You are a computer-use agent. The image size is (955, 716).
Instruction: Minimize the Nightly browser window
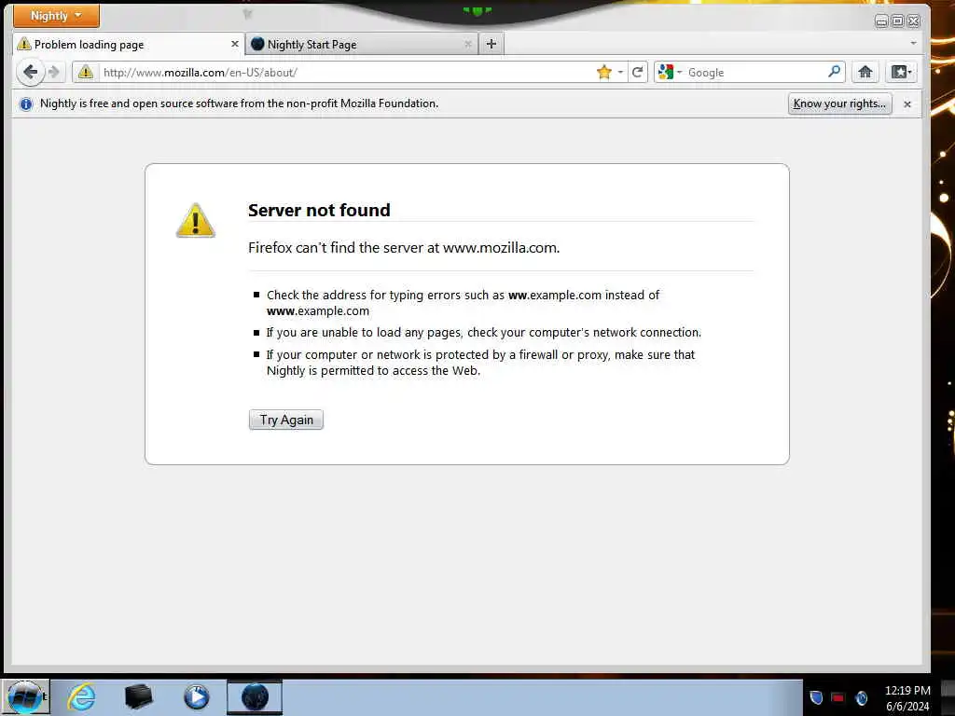click(881, 21)
